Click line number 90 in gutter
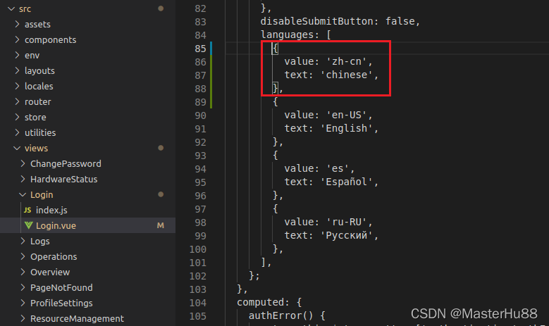The width and height of the screenshot is (549, 326). click(200, 115)
